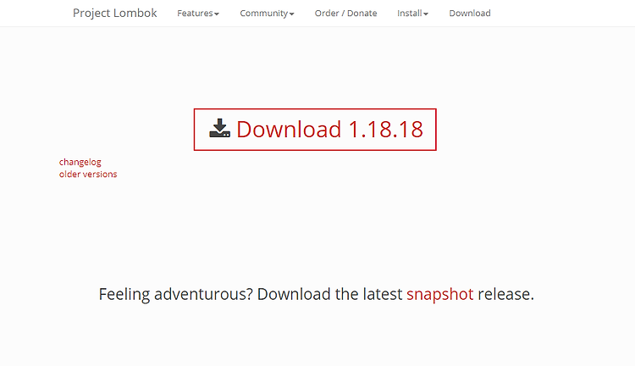Click the 'Download the latest' sentence text

329,294
